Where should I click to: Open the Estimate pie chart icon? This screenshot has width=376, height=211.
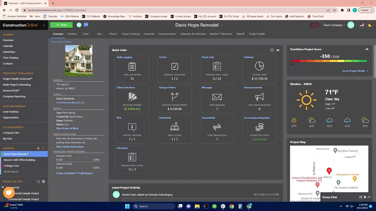click(x=259, y=66)
